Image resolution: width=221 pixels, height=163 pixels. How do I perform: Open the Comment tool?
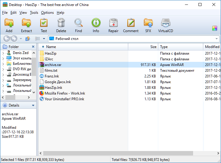[131, 23]
